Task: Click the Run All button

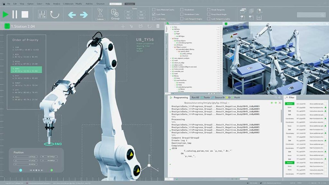Action: [x=195, y=98]
